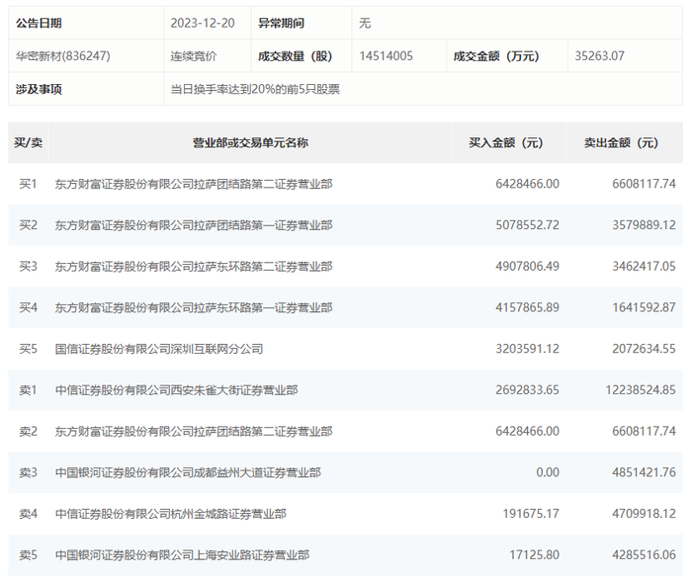Select the 拉萨团结路第二证券营业部 name in row 买1
The width and height of the screenshot is (692, 583).
pos(194,184)
